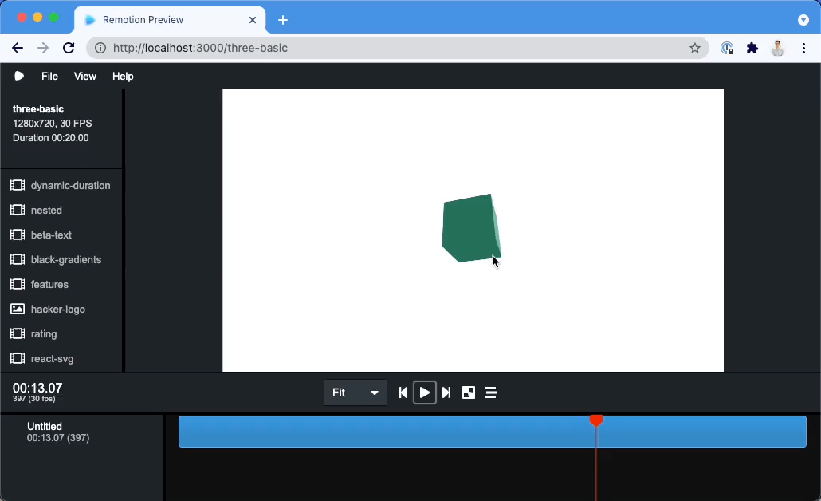Step back one frame with previous-frame icon
This screenshot has height=501, width=821.
pos(403,393)
